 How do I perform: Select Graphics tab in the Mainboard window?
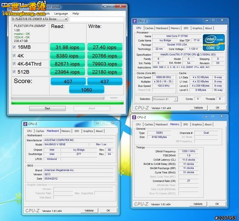click(x=88, y=131)
